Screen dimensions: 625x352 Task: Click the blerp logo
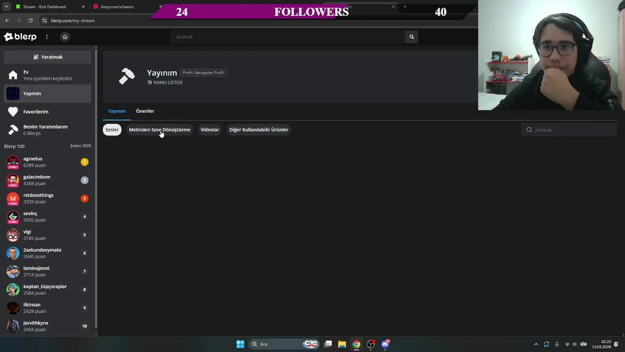pyautogui.click(x=20, y=37)
